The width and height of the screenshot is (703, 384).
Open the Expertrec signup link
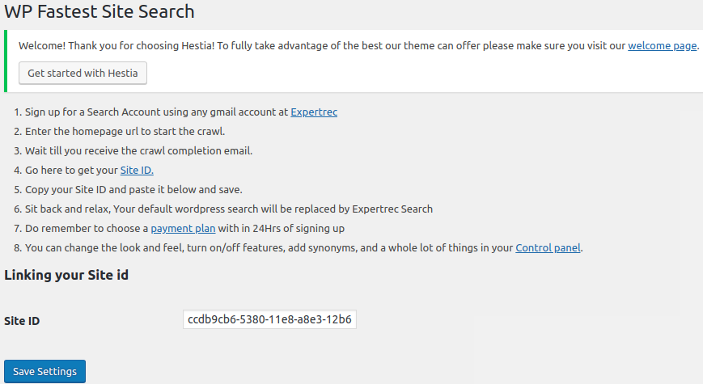[314, 112]
